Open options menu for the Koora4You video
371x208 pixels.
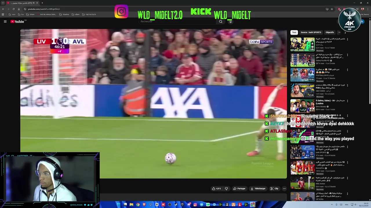point(348,163)
